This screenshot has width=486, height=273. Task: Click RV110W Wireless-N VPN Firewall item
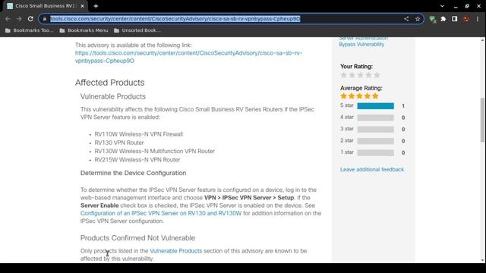click(138, 134)
